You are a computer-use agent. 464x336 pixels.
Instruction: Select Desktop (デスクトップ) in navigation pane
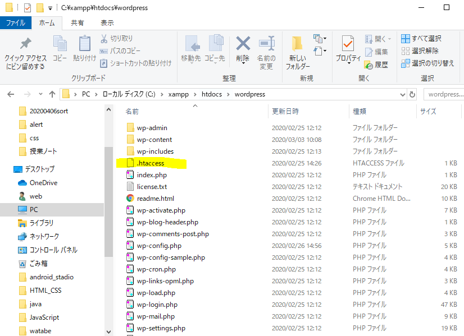(x=34, y=169)
